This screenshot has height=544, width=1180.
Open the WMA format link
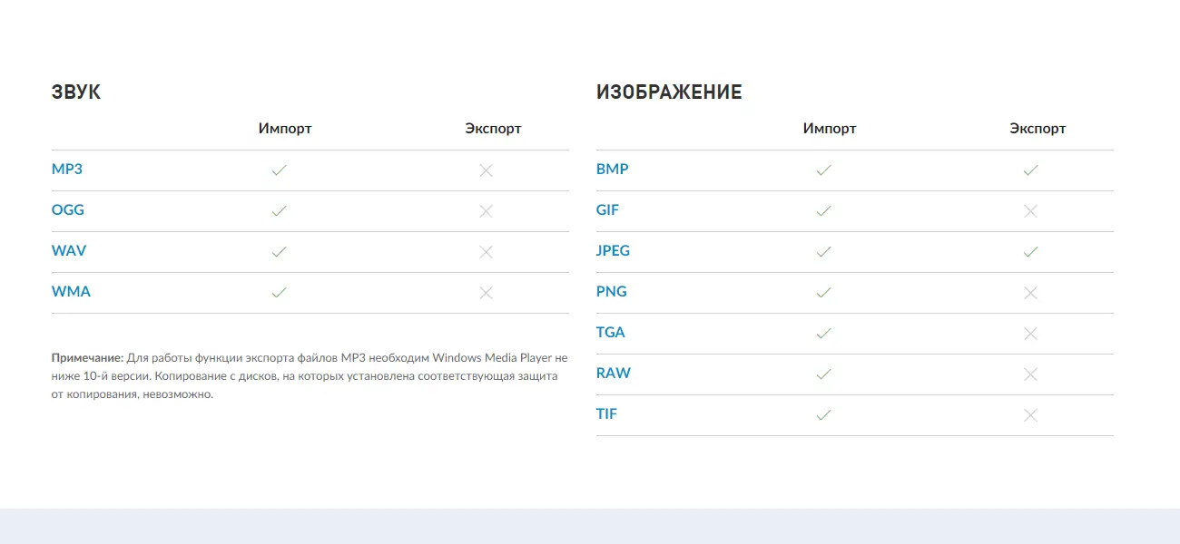[71, 292]
